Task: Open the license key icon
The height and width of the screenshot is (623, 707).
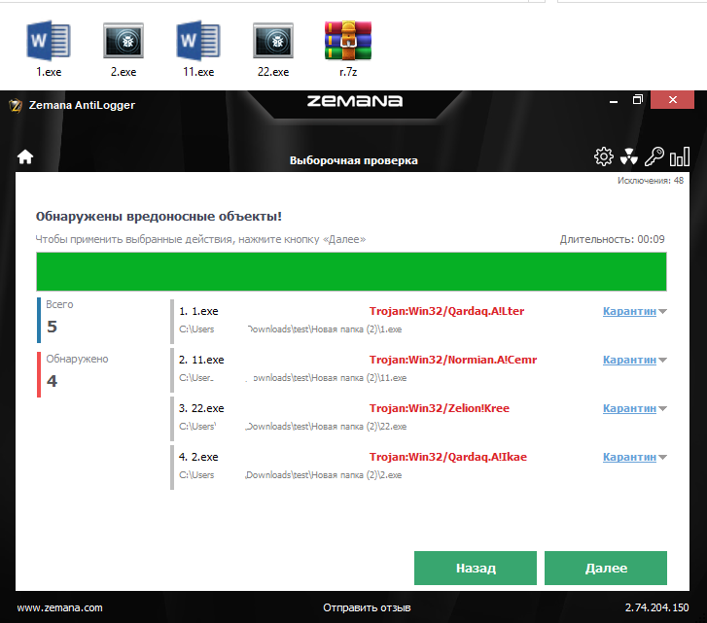Action: click(x=654, y=156)
